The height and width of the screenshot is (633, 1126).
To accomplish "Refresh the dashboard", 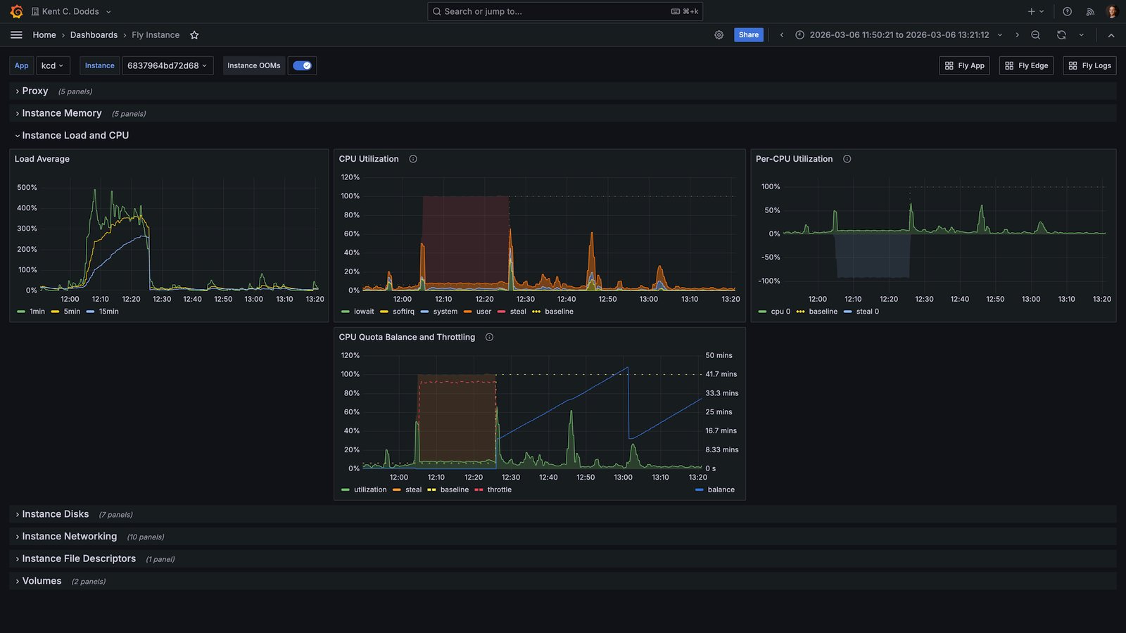I will pos(1061,34).
